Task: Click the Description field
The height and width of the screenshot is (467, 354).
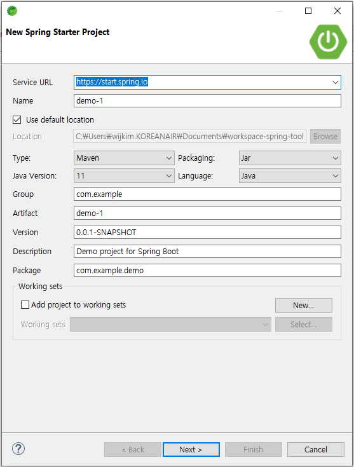Action: 207,252
